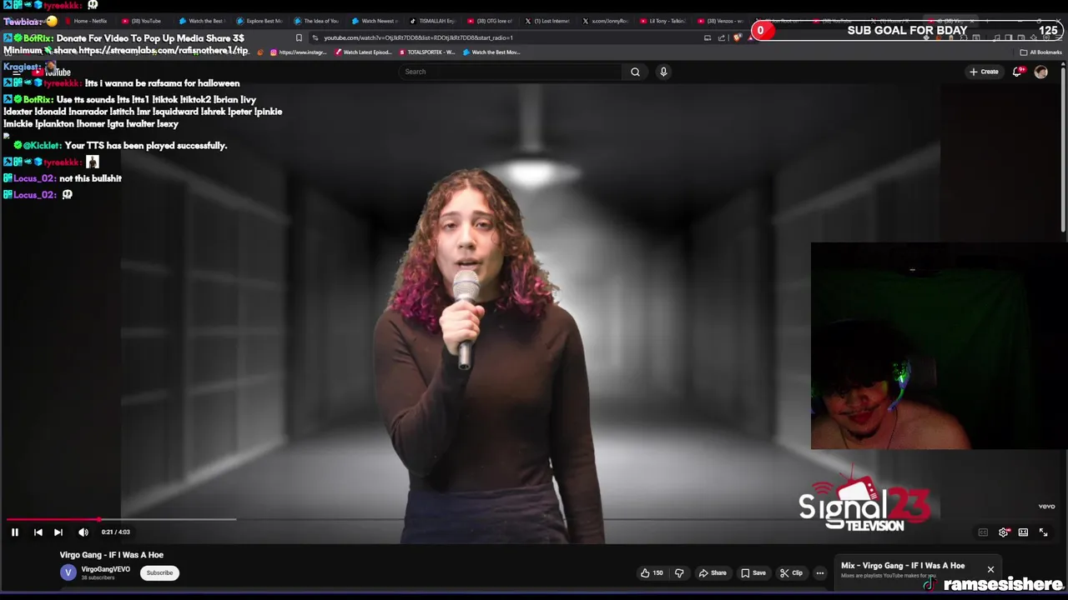Dislike the video

coord(679,572)
